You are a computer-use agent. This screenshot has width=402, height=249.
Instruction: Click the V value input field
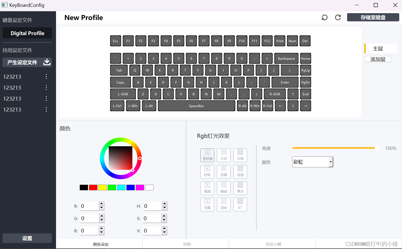152,231
